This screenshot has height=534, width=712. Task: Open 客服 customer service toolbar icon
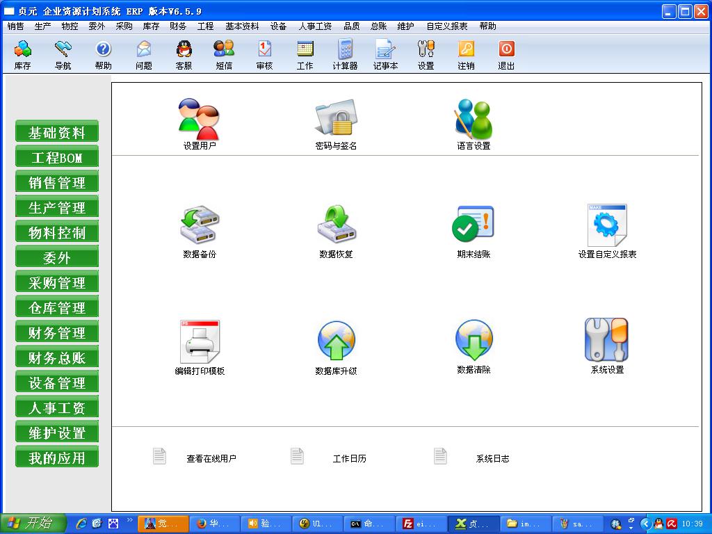pos(184,55)
